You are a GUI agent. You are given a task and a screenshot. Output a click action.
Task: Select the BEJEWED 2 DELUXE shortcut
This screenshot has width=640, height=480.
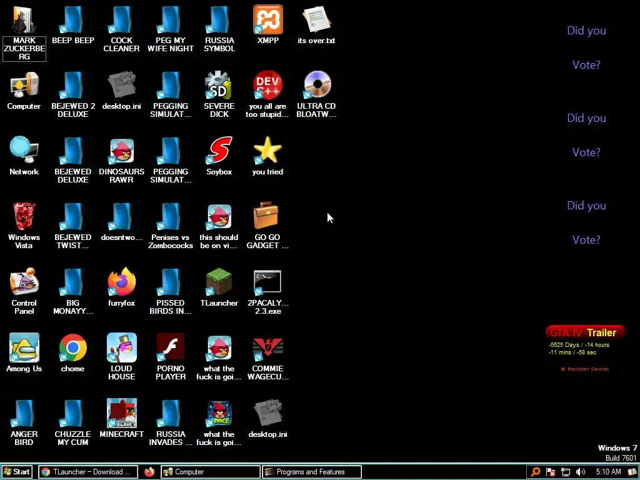[73, 86]
